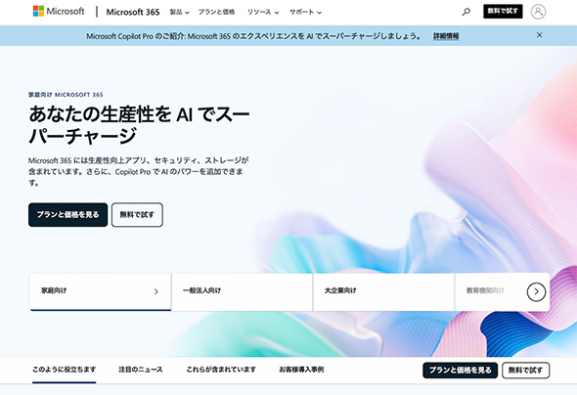Click the 家庭向け MICROSOFT 365 label

[66, 95]
